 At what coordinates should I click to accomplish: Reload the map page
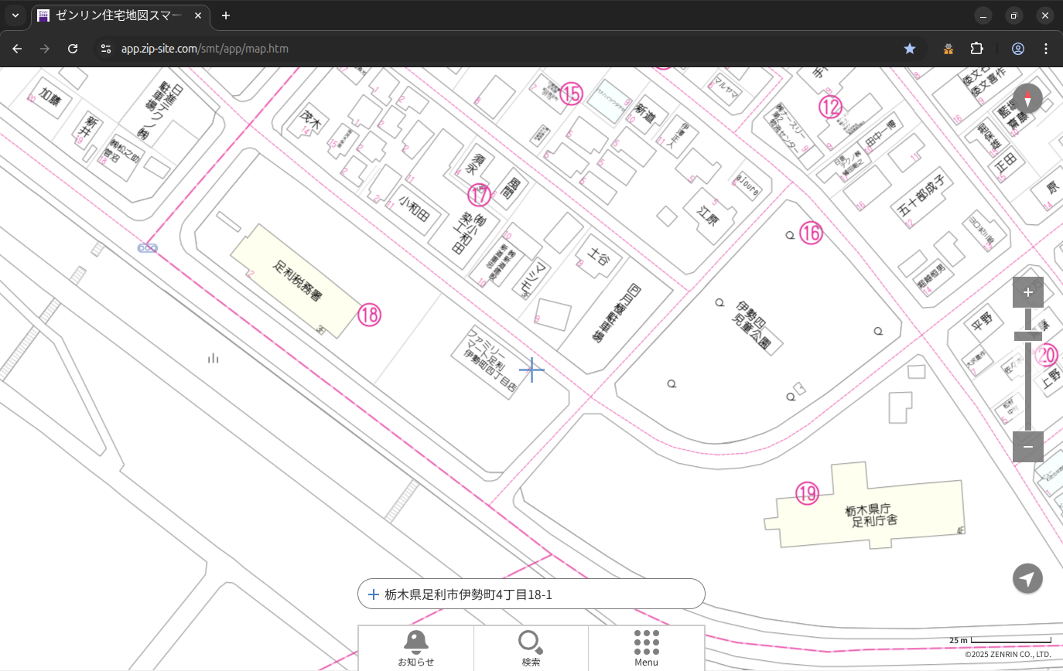pos(73,49)
